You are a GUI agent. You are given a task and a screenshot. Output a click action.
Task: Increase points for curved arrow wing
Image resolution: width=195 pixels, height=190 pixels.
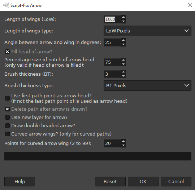point(123,141)
